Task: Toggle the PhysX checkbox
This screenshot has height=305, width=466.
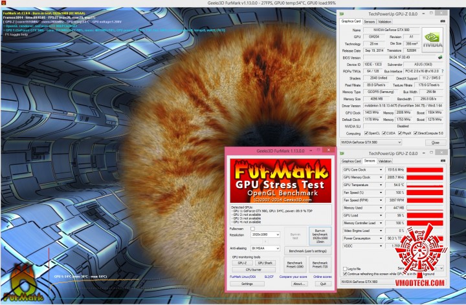Action: point(400,133)
